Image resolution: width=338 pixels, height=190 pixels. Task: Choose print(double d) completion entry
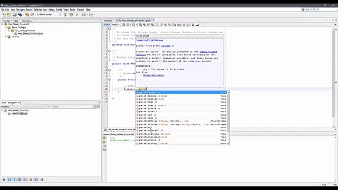point(181,108)
